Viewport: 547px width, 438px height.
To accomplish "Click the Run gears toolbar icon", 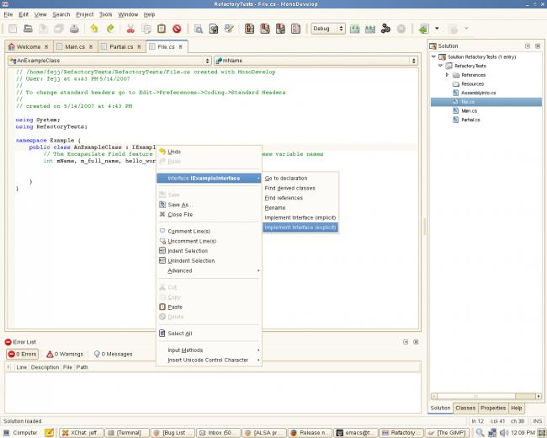I will (385, 29).
